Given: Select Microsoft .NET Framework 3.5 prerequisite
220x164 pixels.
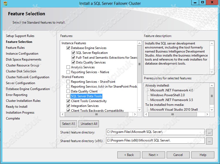Looking at the screenshot, I should [171, 100].
